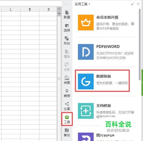Click the green collapse tab on right edge
The height and width of the screenshot is (141, 143).
[x=142, y=83]
